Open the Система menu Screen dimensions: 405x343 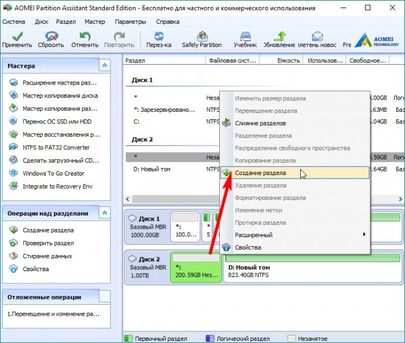(14, 22)
